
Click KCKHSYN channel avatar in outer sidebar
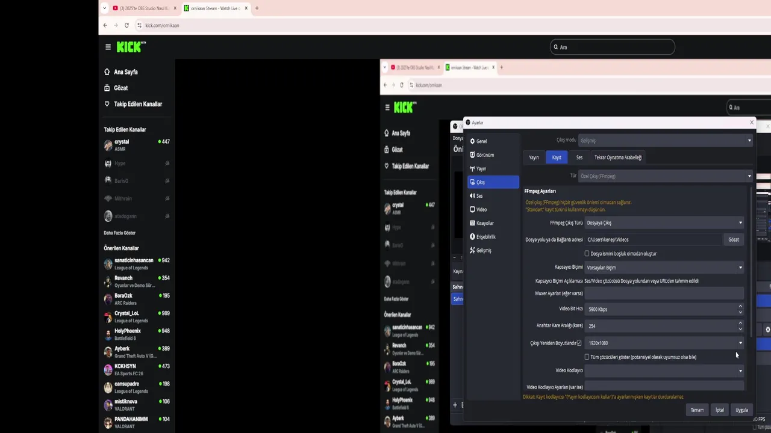coord(108,369)
